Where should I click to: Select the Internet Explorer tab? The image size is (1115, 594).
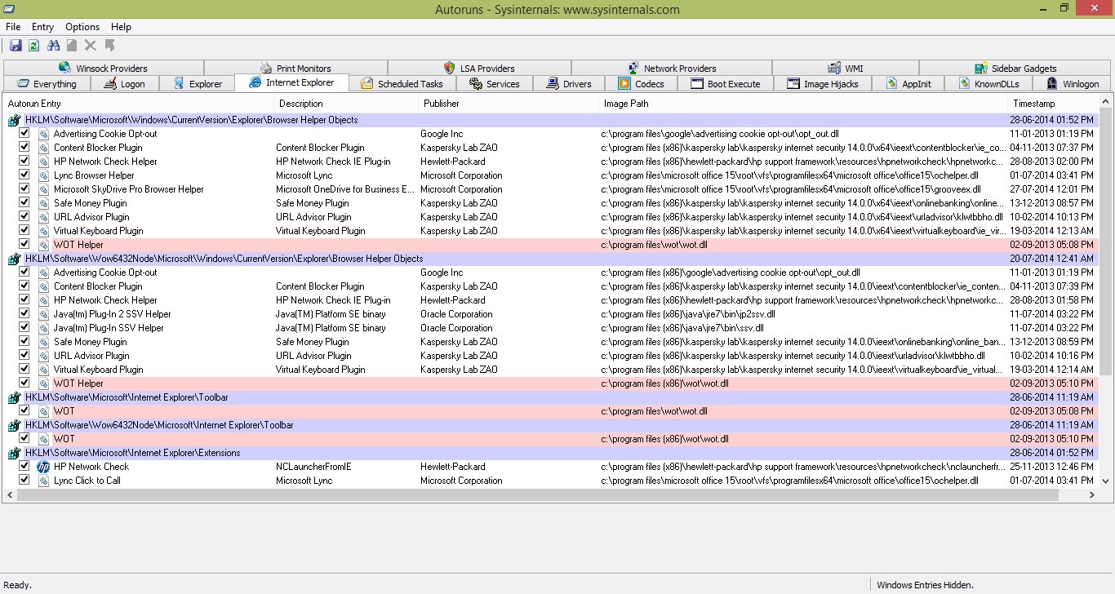(291, 82)
